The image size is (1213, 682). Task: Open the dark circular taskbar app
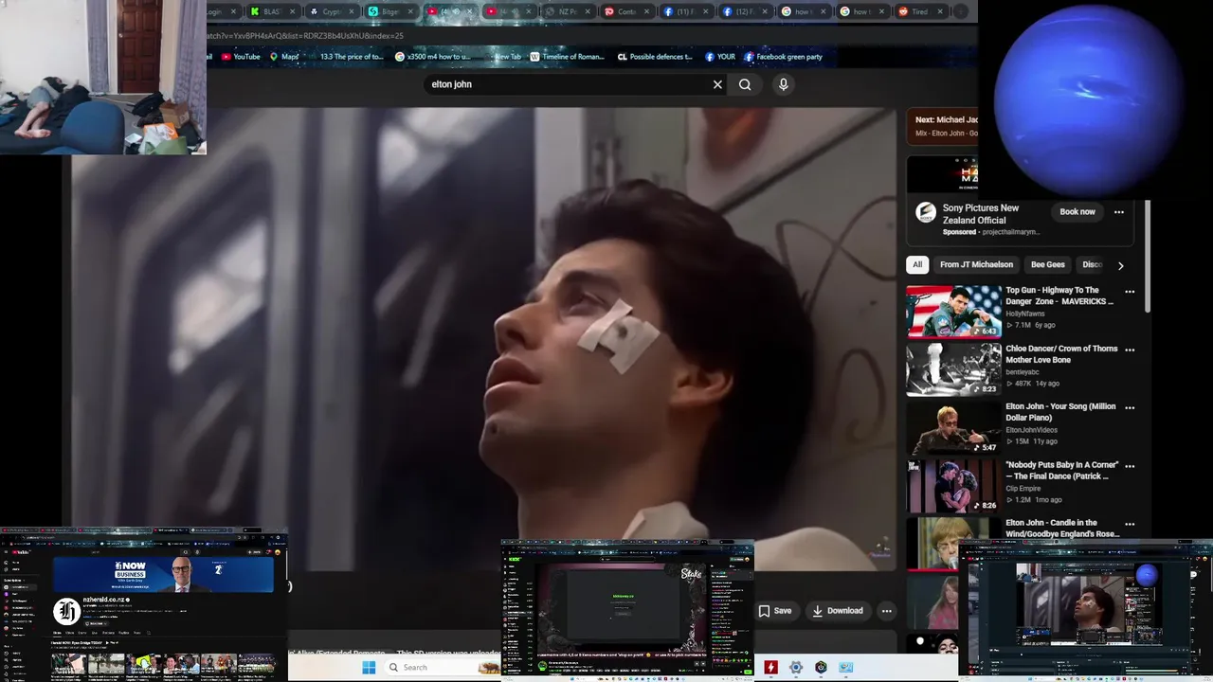click(821, 668)
